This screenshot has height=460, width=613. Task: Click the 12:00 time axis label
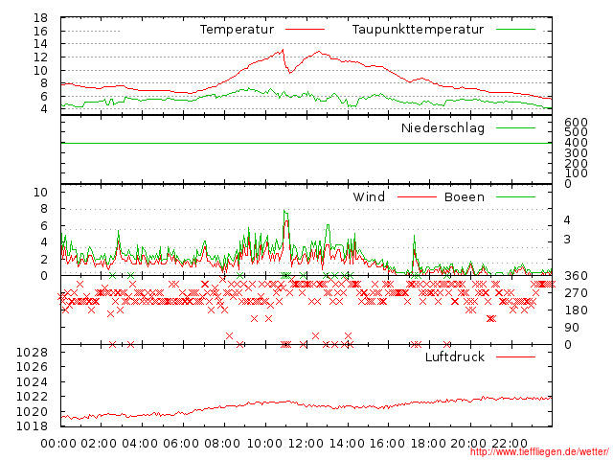[x=306, y=444]
